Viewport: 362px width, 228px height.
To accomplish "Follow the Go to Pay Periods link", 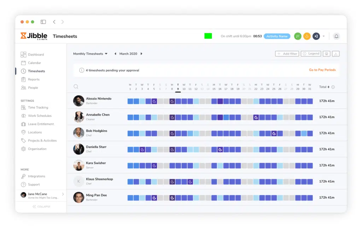I will click(x=322, y=70).
